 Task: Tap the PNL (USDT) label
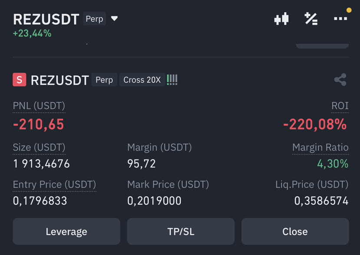pos(39,105)
